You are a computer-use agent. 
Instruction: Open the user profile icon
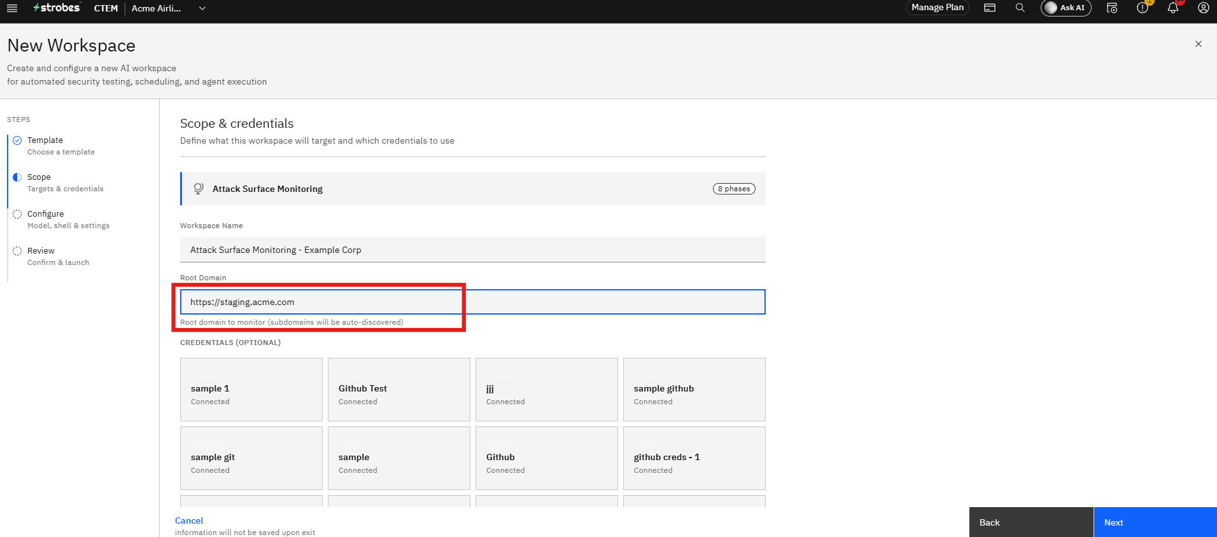coord(1203,8)
